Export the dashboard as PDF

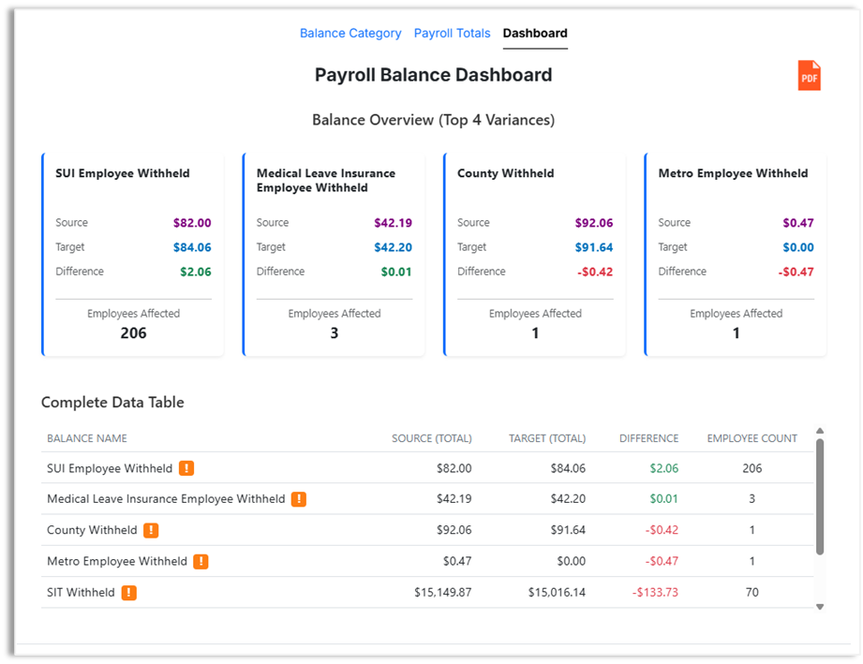(809, 75)
